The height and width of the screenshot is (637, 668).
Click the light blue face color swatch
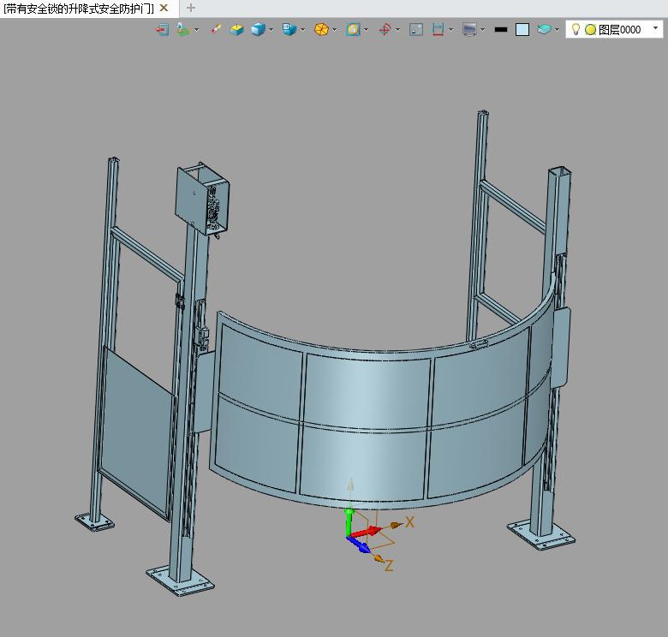point(522,29)
